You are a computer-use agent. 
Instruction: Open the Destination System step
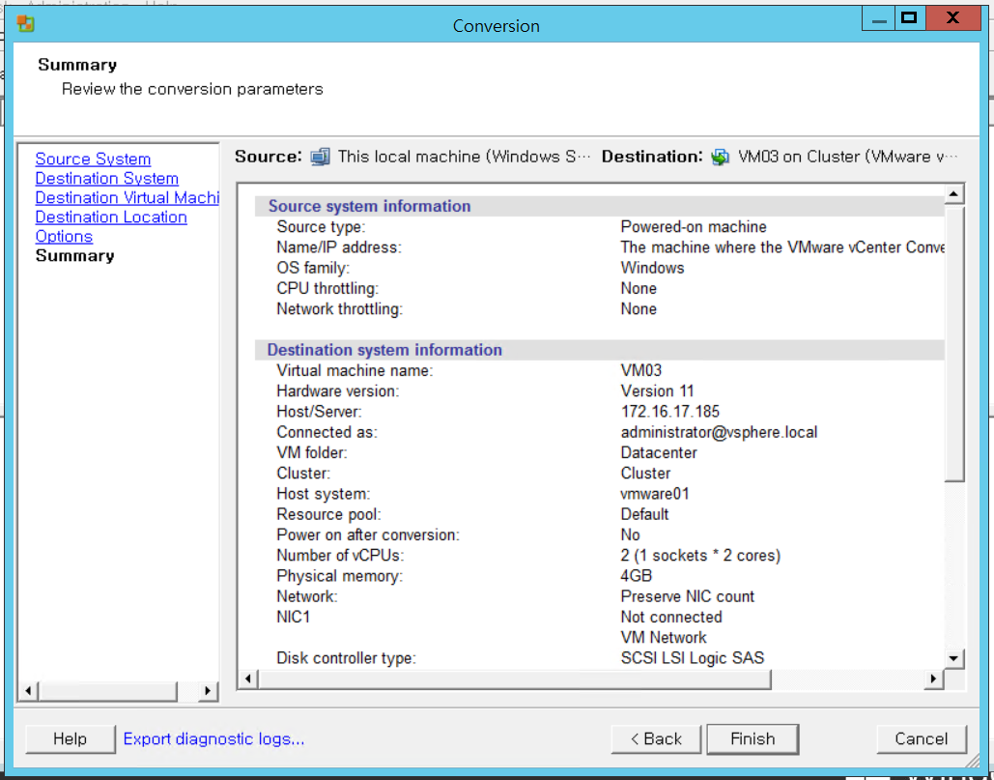tap(106, 178)
